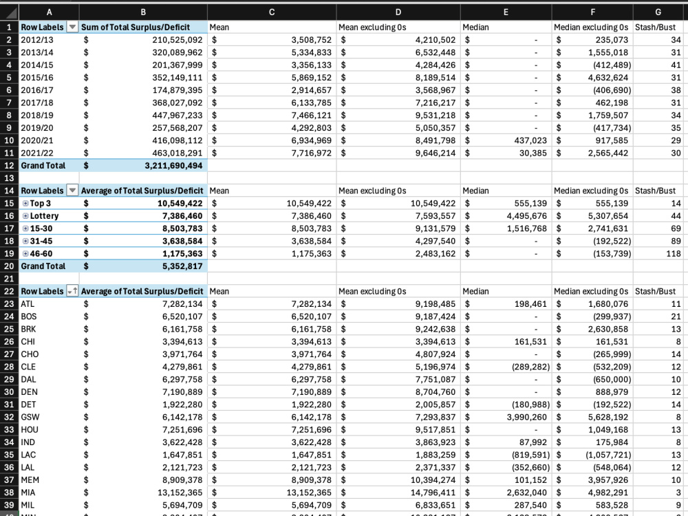Select the 30,385 median for 2021/22
Viewport: 688px width, 516px height.
(506, 153)
